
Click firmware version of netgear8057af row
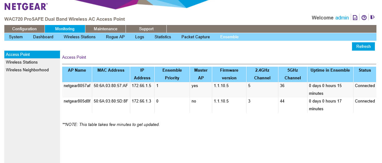point(221,86)
